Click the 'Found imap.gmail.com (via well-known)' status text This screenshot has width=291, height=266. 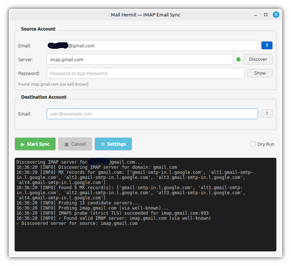[x=53, y=84]
